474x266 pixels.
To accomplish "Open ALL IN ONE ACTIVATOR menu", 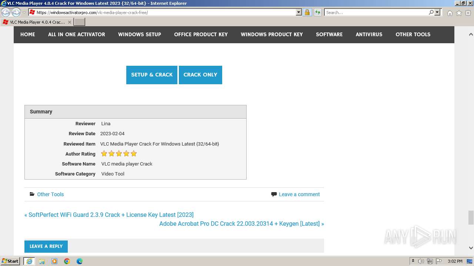I will coord(77,34).
